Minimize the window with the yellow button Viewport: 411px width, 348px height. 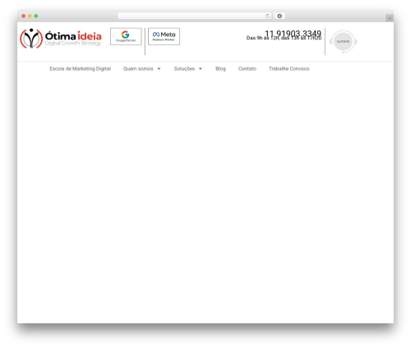click(30, 16)
